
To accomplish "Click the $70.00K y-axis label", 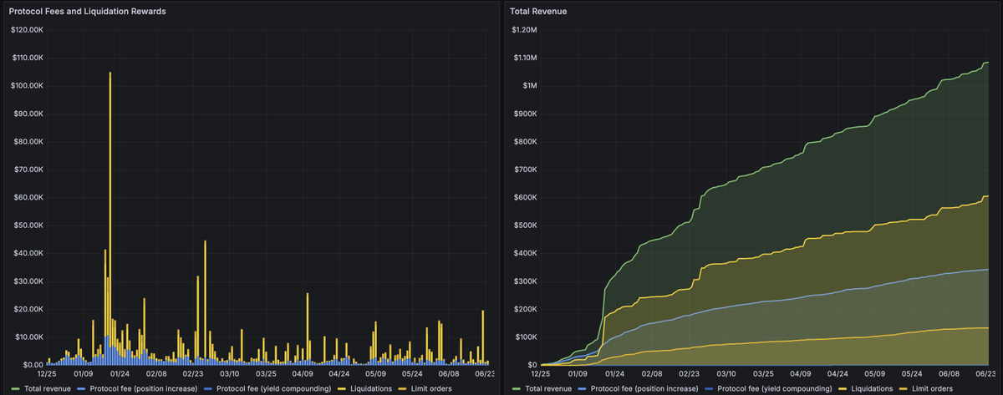I will [x=28, y=170].
